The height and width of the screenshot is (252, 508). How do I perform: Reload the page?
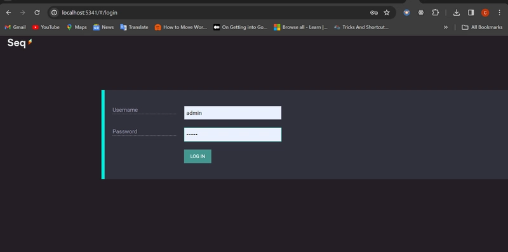pos(37,13)
